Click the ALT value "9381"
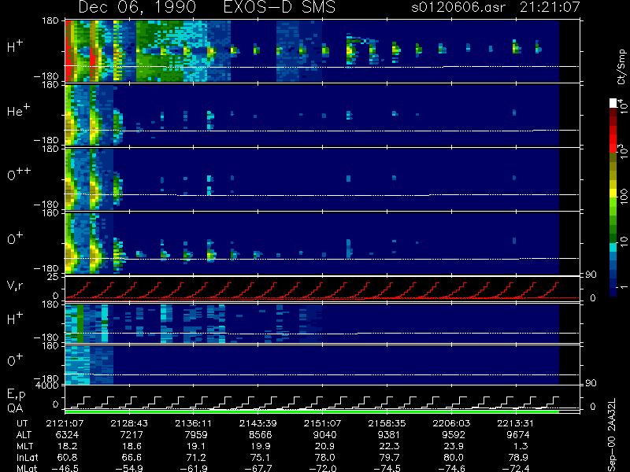This screenshot has height=472, width=630. pos(389,435)
